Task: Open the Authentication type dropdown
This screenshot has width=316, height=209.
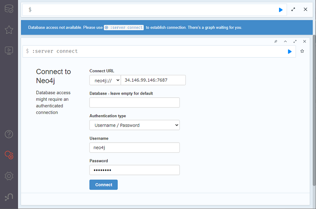Action: 134,125
